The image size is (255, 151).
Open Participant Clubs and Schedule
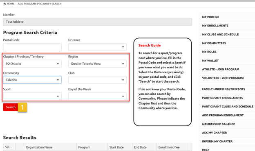click(x=228, y=107)
